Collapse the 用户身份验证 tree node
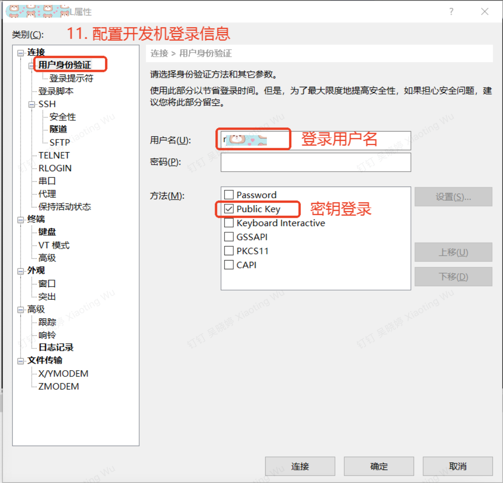Viewport: 503px width, 483px height. [32, 66]
